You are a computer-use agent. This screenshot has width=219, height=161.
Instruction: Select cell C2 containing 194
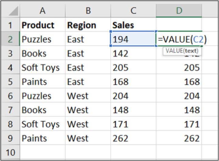pyautogui.click(x=133, y=39)
